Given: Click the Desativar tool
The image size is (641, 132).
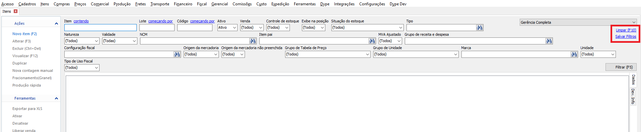Looking at the screenshot, I should (20, 123).
